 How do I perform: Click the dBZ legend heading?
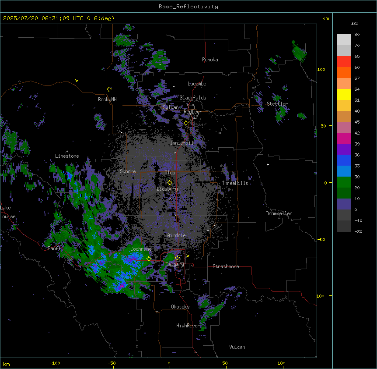tap(354, 24)
